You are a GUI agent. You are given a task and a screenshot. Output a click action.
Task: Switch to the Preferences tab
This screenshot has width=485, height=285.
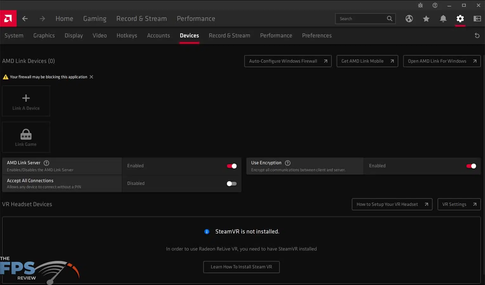[x=317, y=35]
